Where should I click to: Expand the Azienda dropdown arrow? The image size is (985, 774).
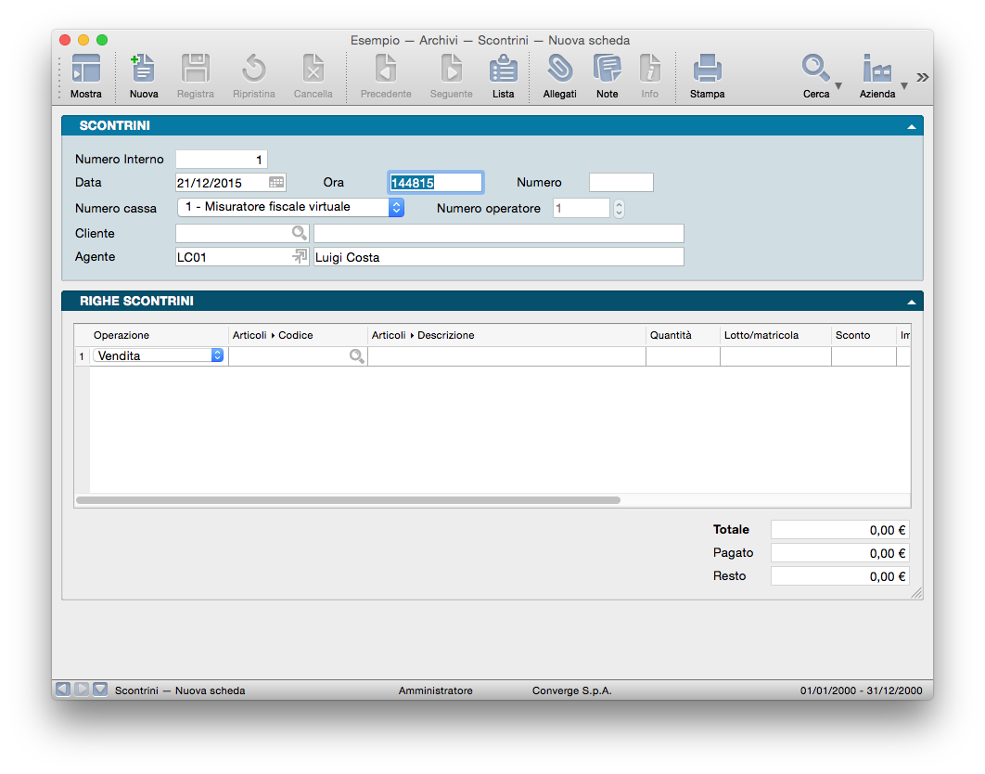click(904, 85)
